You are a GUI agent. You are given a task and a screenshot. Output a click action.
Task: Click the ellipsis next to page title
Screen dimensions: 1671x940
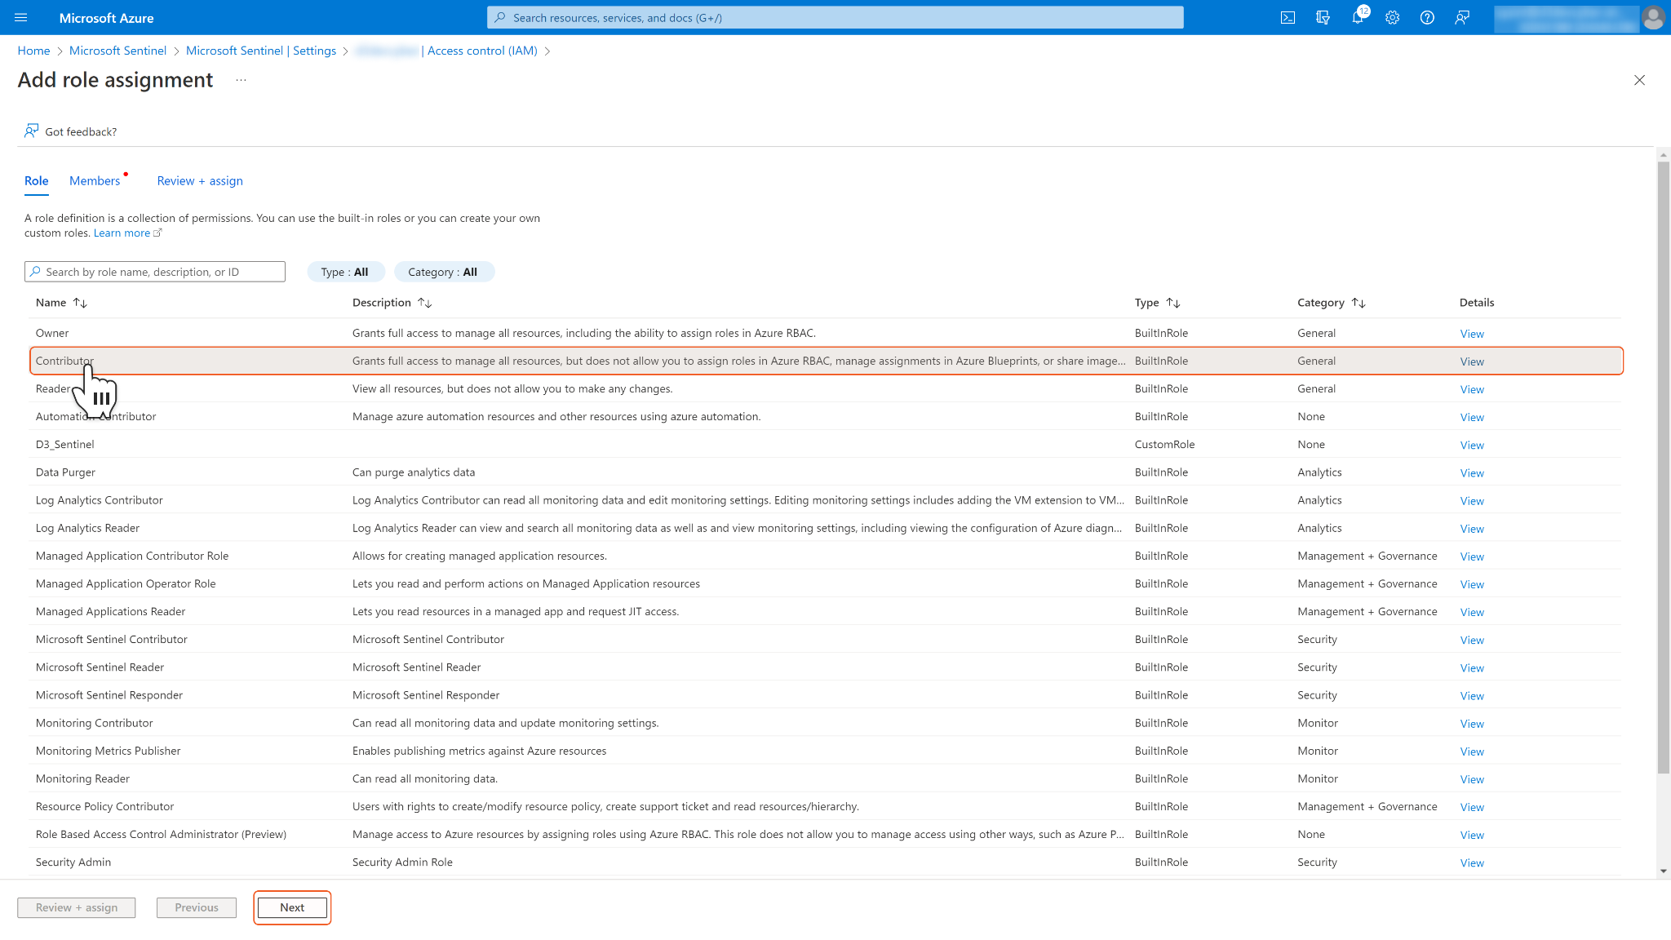[241, 80]
